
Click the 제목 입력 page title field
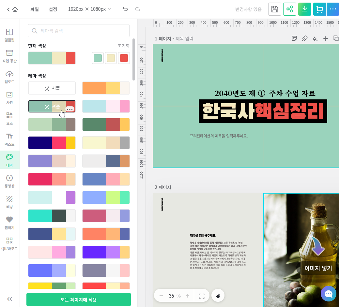(184, 39)
